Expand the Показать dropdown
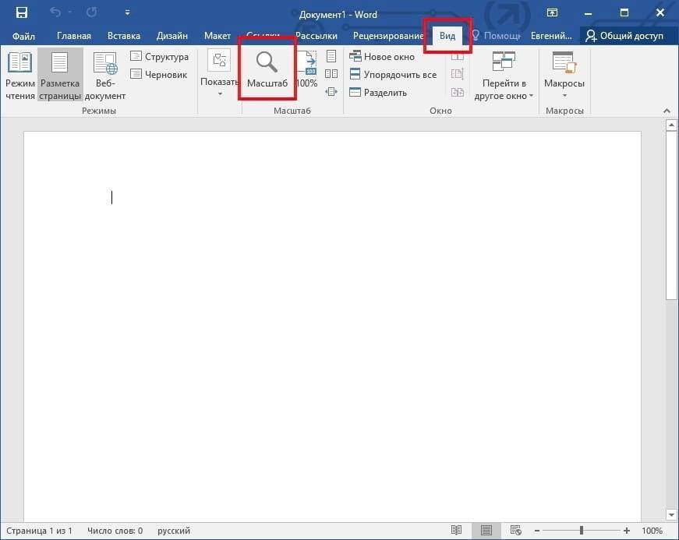This screenshot has height=540, width=679. pos(219,76)
